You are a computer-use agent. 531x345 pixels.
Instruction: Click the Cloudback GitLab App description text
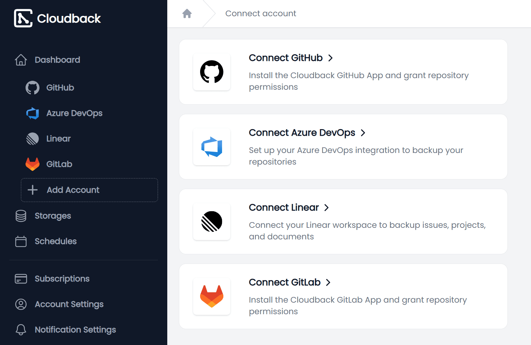[358, 306]
